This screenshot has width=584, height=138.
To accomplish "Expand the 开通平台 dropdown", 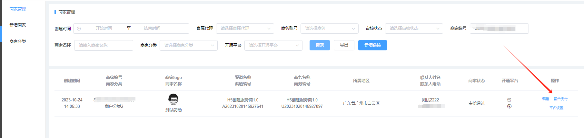I will click(x=273, y=45).
